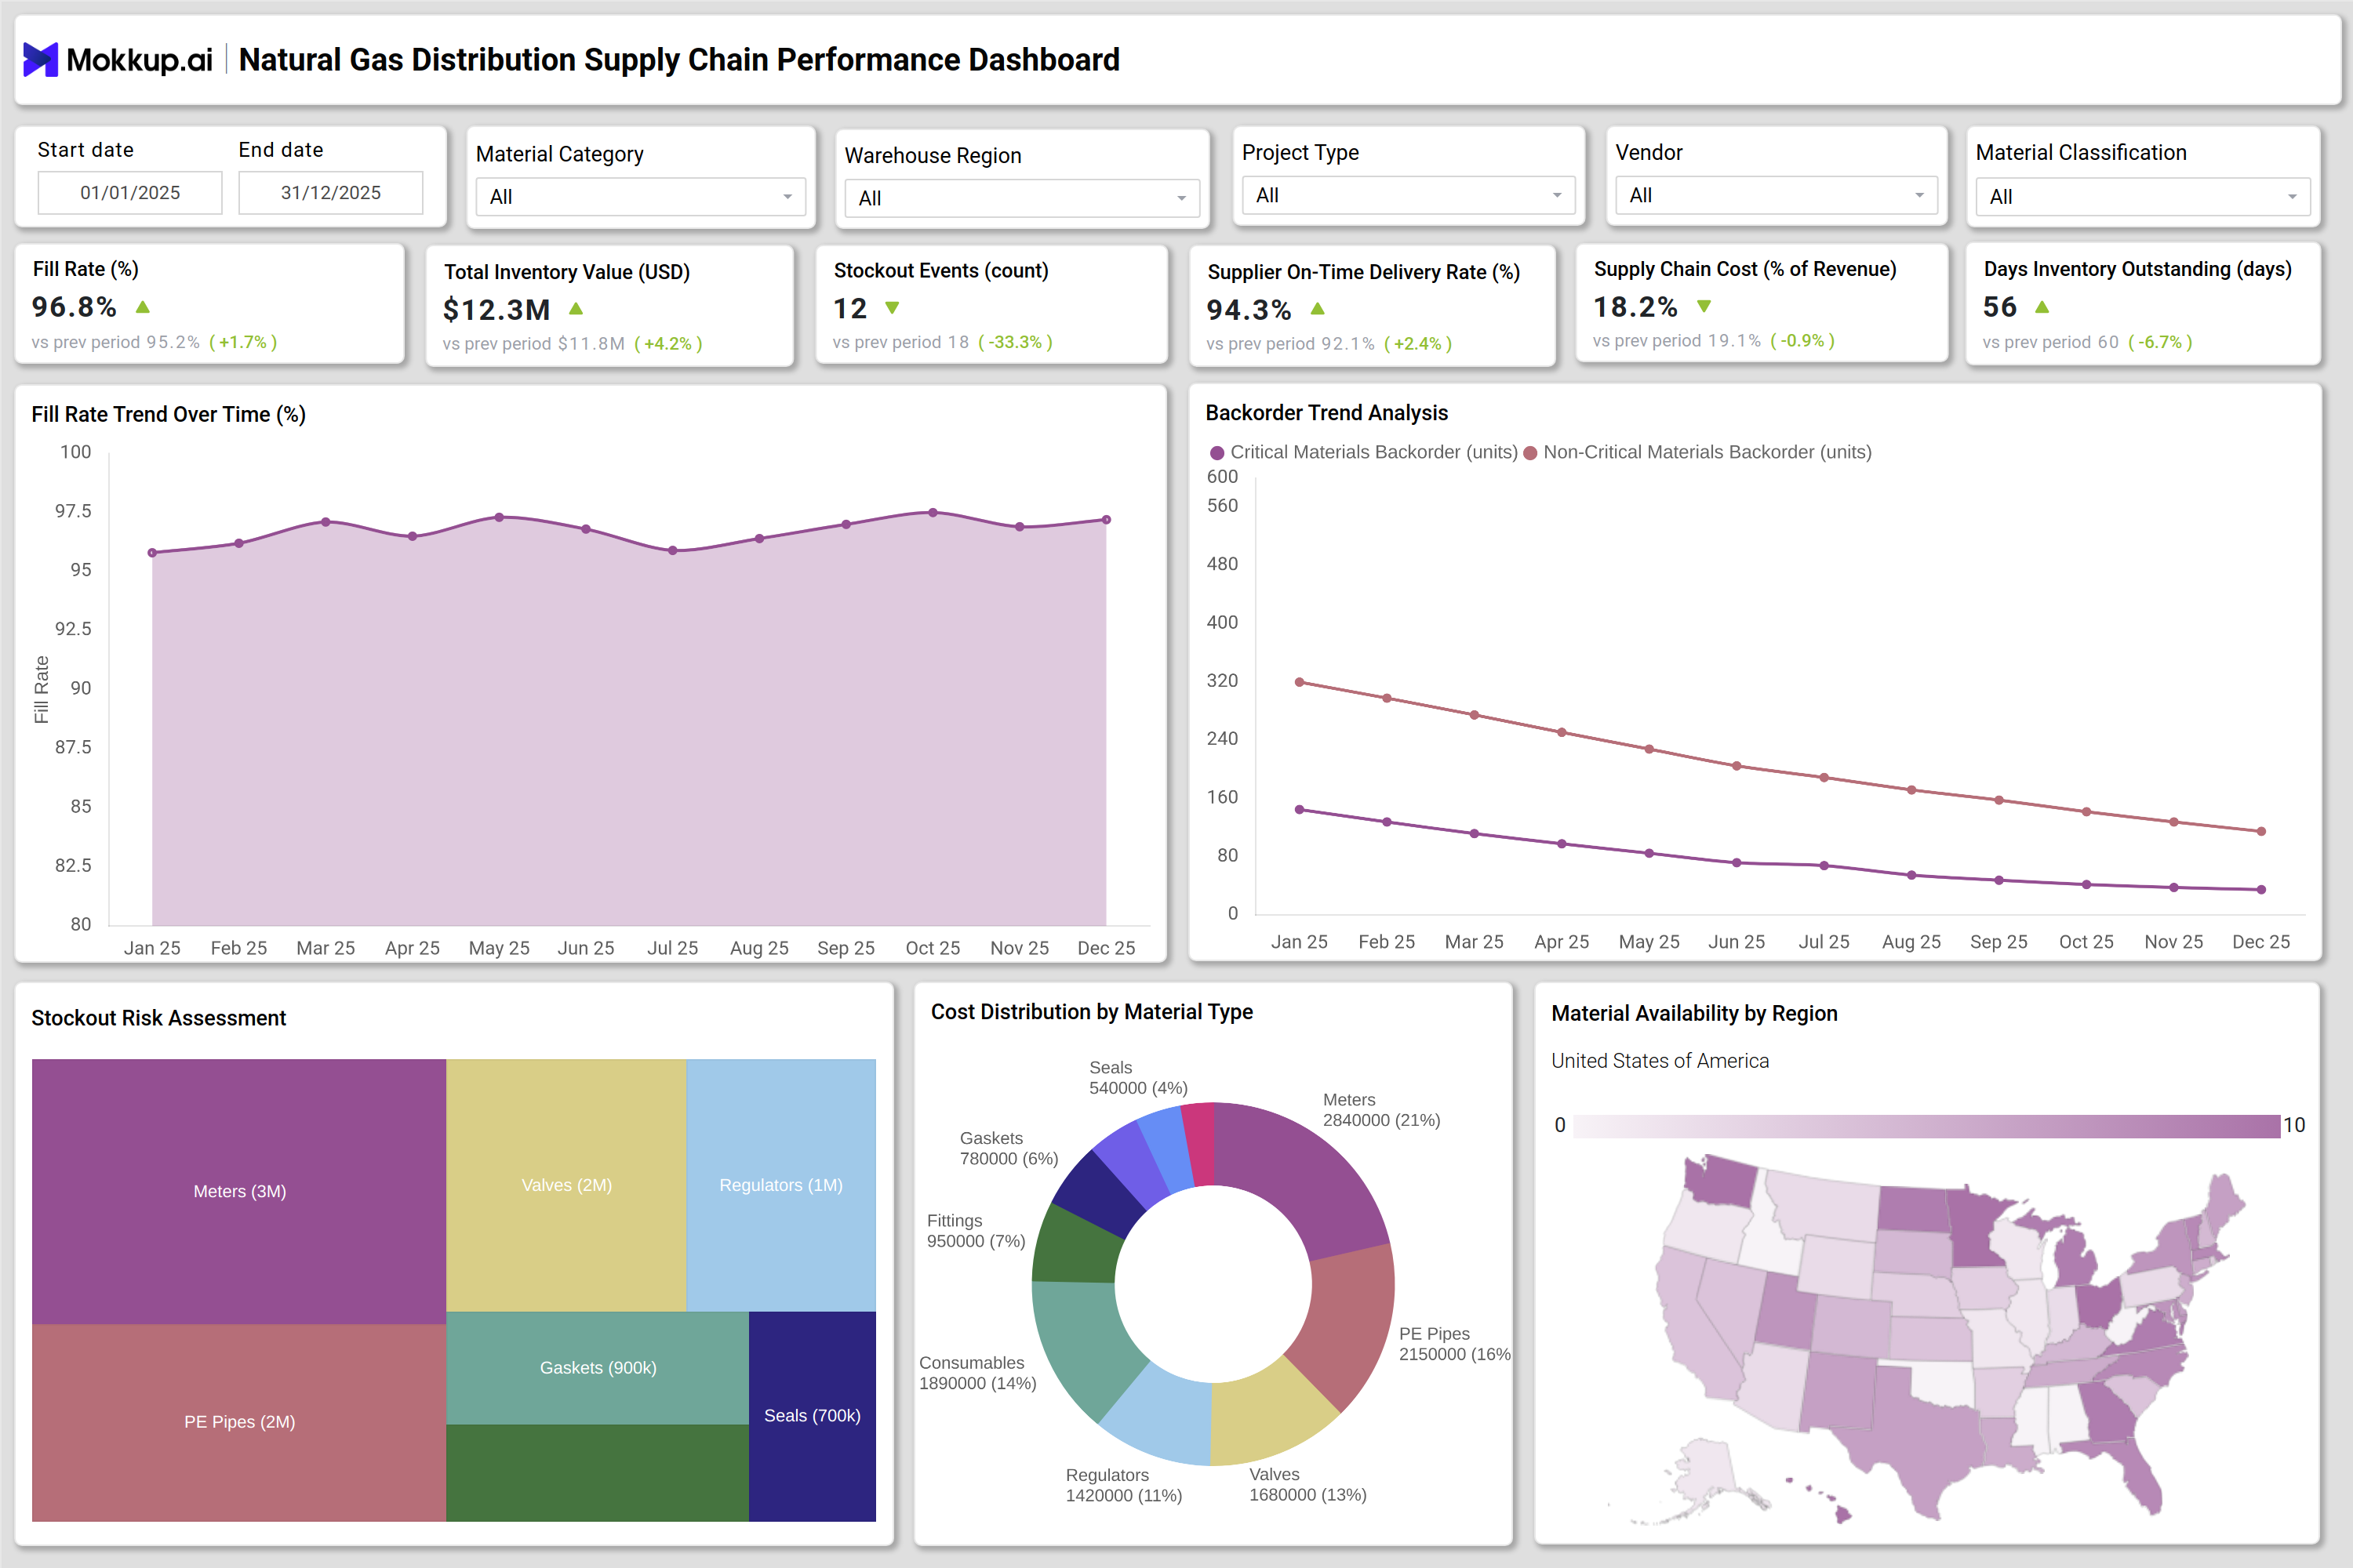The width and height of the screenshot is (2353, 1568).
Task: Select the Seals (700k) treemap tile
Action: point(813,1416)
